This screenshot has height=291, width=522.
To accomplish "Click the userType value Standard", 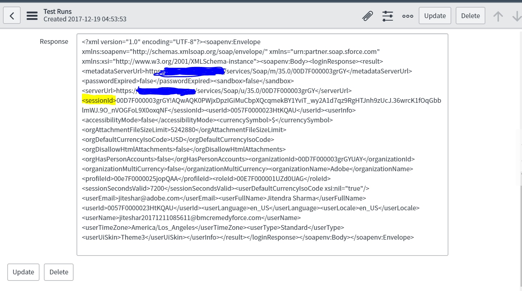I will click(294, 227).
